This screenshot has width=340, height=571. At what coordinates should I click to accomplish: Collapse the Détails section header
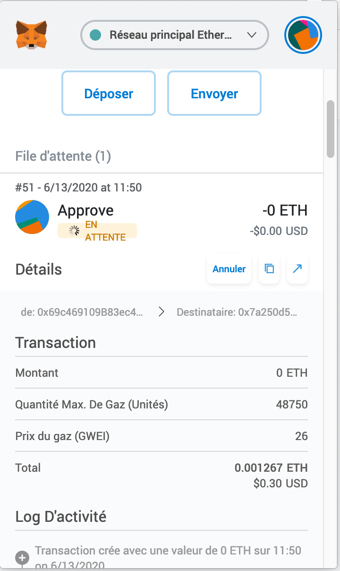39,269
